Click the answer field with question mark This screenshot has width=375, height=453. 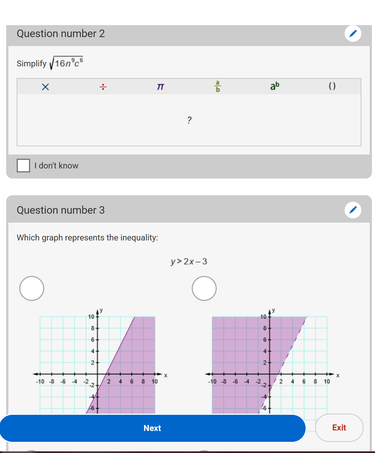[189, 120]
